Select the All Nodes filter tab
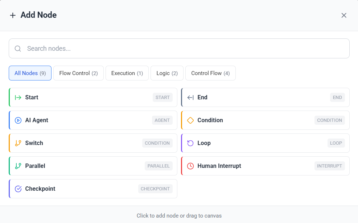 pyautogui.click(x=30, y=73)
